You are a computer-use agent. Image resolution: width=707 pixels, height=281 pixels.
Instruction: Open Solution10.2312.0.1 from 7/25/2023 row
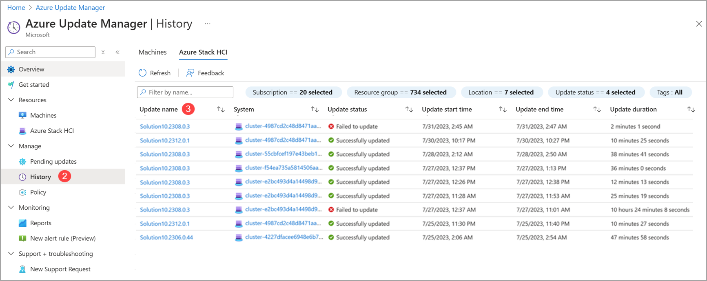click(x=165, y=224)
